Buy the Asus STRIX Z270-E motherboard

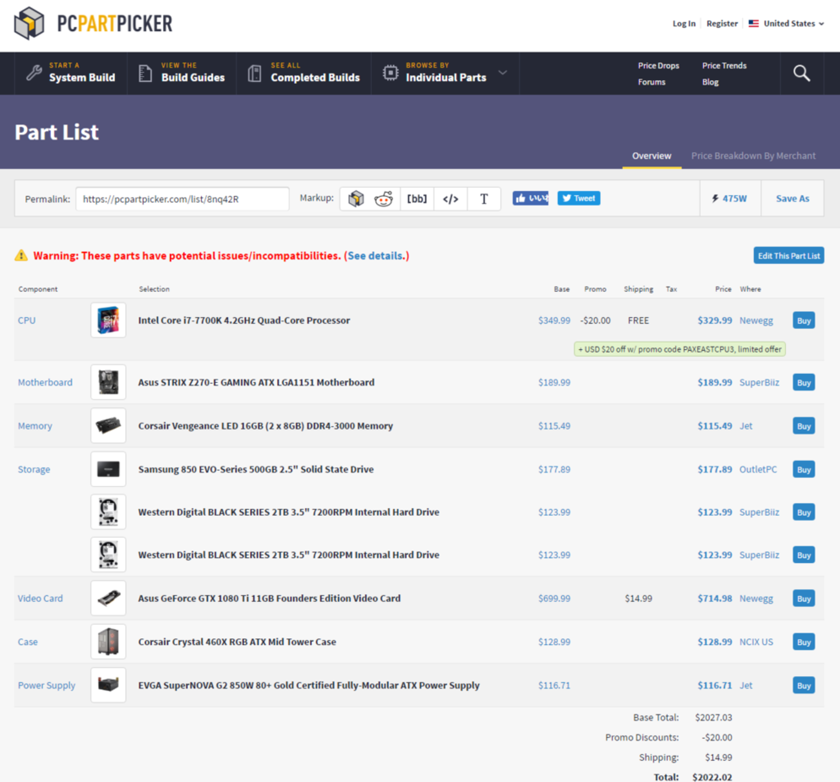click(x=804, y=382)
